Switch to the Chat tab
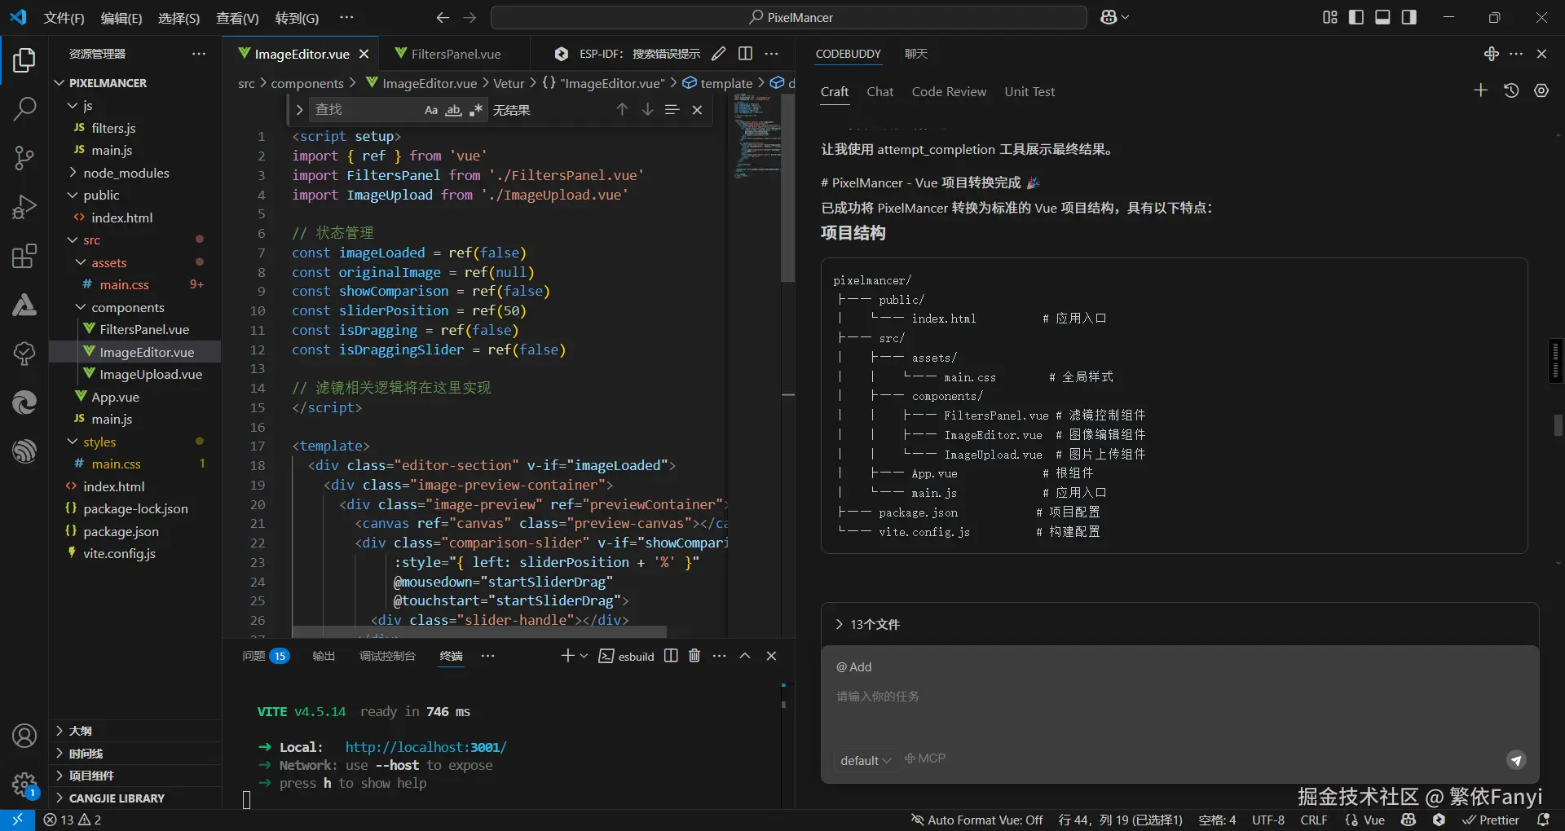The width and height of the screenshot is (1565, 831). click(879, 91)
